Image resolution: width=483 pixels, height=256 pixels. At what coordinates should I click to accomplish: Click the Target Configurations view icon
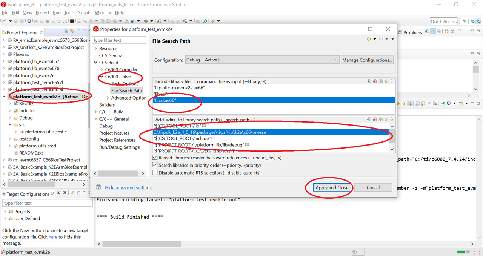click(4, 194)
